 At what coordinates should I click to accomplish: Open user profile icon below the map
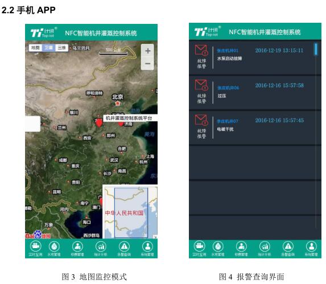pyautogui.click(x=147, y=246)
